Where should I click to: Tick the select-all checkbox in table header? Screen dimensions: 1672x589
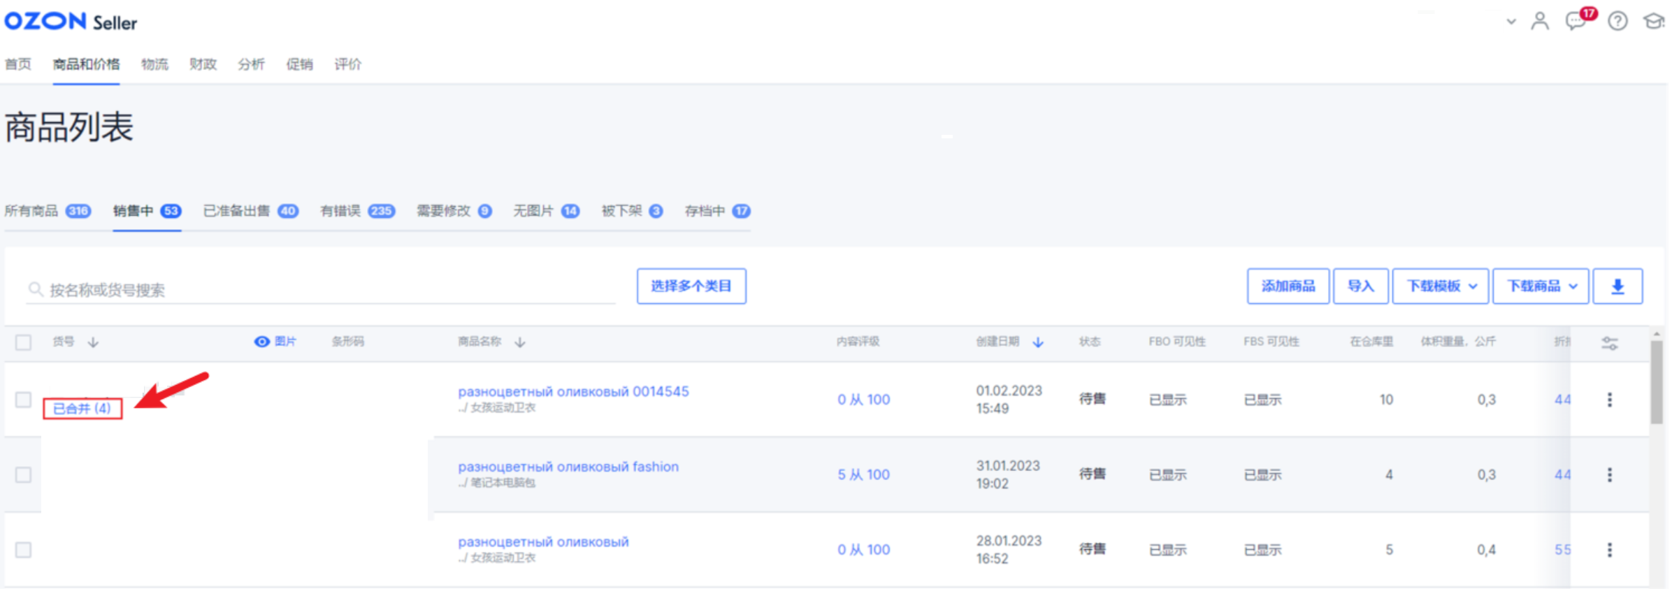click(x=24, y=342)
